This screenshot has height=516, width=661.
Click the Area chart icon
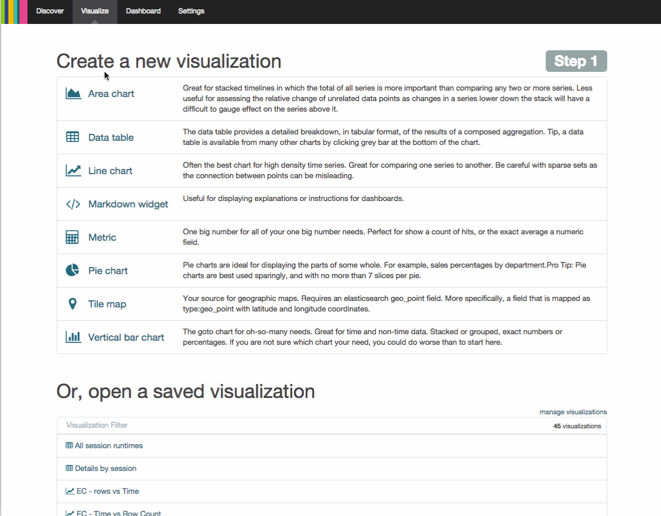(x=73, y=93)
